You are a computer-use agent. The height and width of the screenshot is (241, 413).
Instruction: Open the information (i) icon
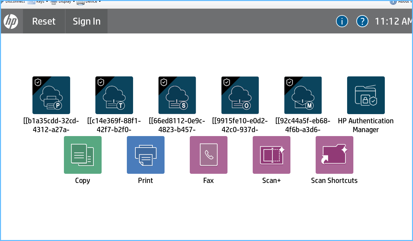pos(342,22)
